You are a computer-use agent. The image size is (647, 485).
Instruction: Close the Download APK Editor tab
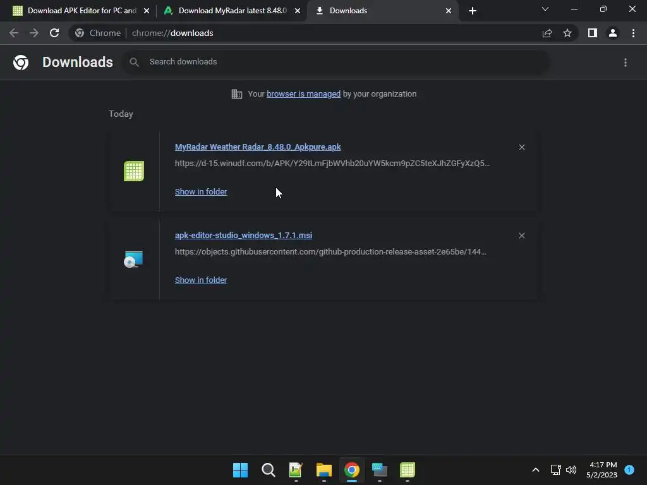147,11
